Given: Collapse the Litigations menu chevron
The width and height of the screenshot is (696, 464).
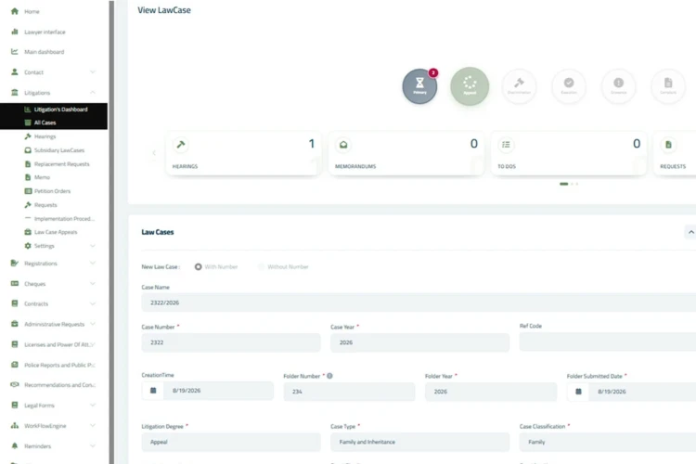Looking at the screenshot, I should pos(92,92).
